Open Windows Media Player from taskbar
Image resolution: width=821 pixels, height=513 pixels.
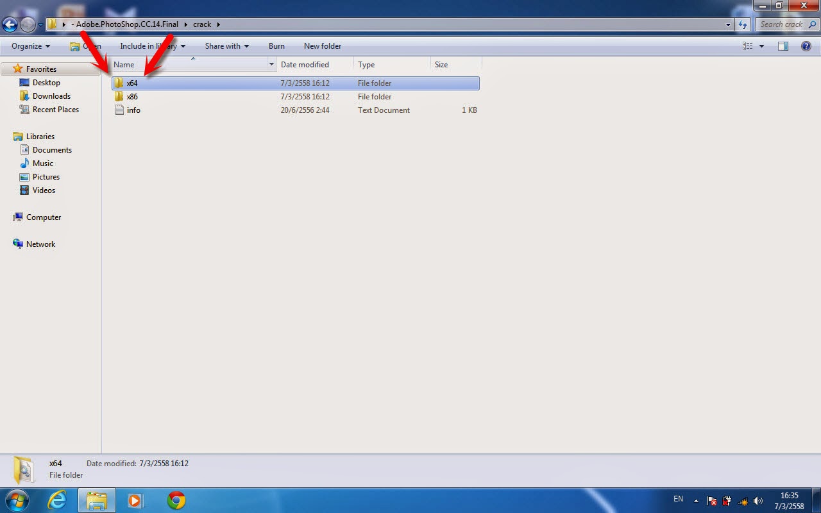[135, 500]
